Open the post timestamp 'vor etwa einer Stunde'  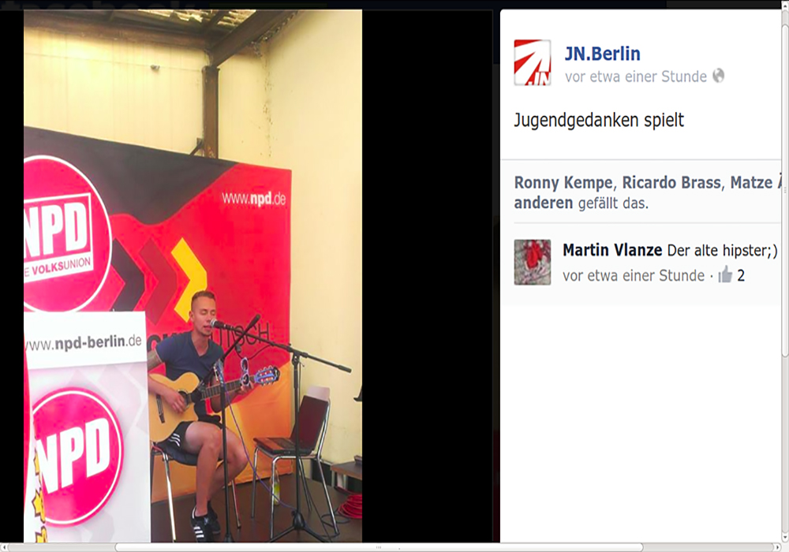click(x=635, y=76)
